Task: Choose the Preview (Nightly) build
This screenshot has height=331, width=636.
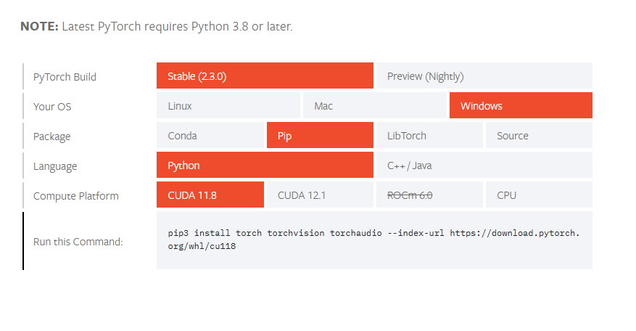Action: (484, 75)
